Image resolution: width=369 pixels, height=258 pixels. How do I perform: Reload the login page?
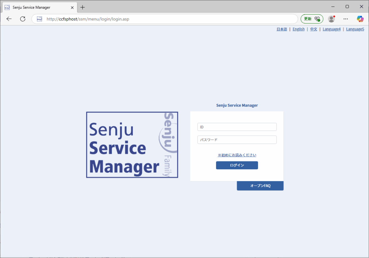pos(23,19)
